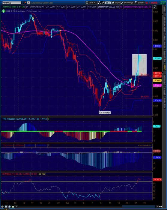
Task: Open the symbol selector dropdown arrow
Action: pyautogui.click(x=22, y=3)
